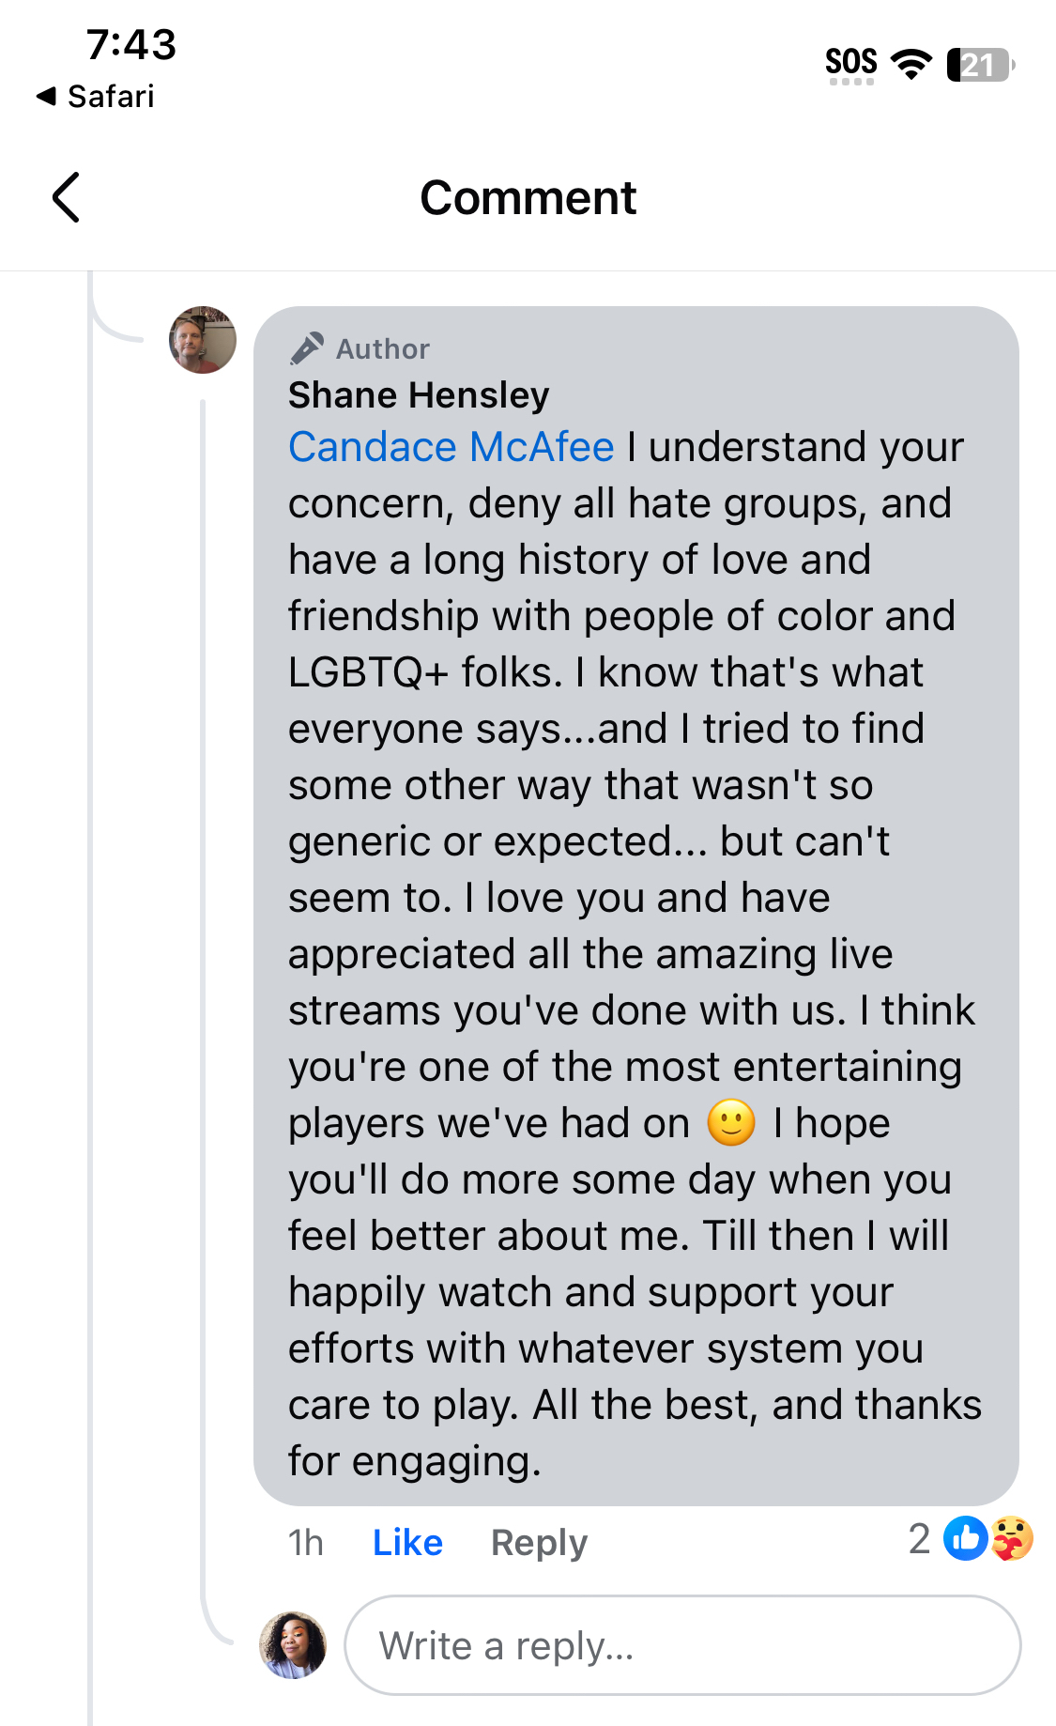Tap the SOS status indicator
The image size is (1056, 1726).
pyautogui.click(x=850, y=63)
